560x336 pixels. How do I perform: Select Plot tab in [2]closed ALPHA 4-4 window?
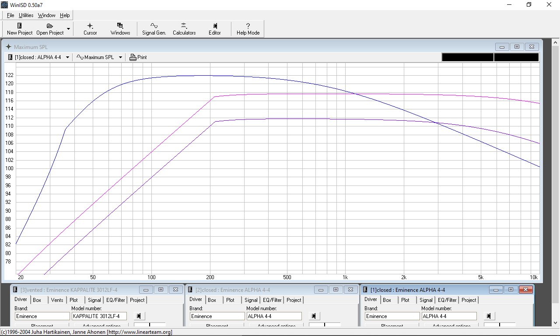231,300
